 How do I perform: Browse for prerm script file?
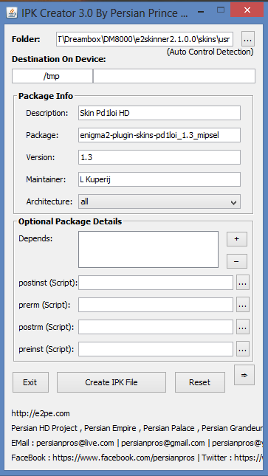coord(242,305)
